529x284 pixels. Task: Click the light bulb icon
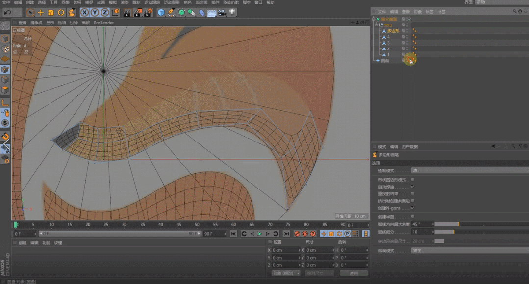click(233, 12)
